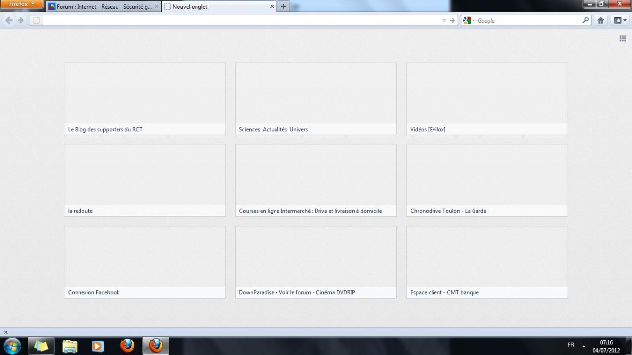Click the site identity icon in address bar

click(x=37, y=20)
